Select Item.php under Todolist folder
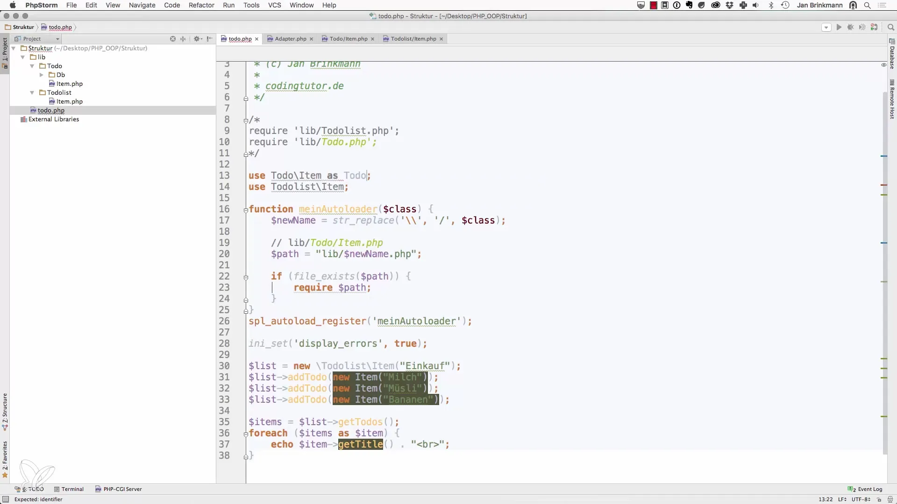 click(66, 101)
